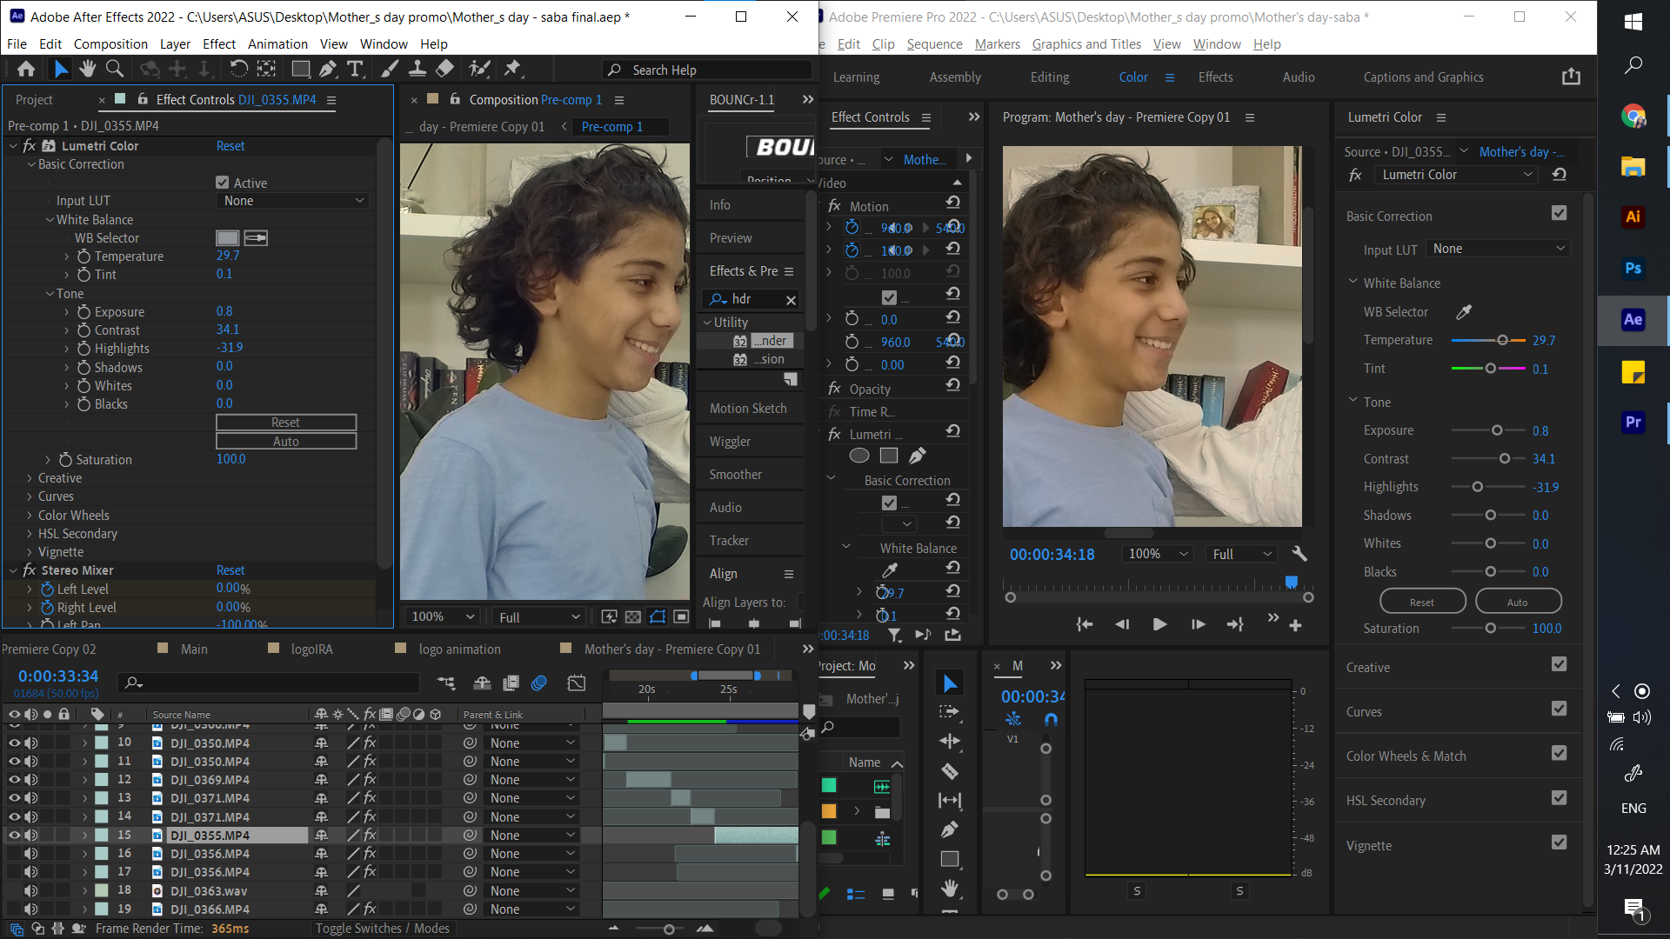
Task: Switch to the Color workspace in Premiere Pro
Action: click(x=1132, y=77)
